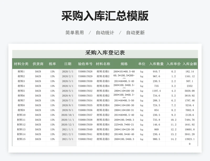Viewport: 210px width, 161px height.
Task: Click the 规格 column header
Action: click(x=124, y=64)
